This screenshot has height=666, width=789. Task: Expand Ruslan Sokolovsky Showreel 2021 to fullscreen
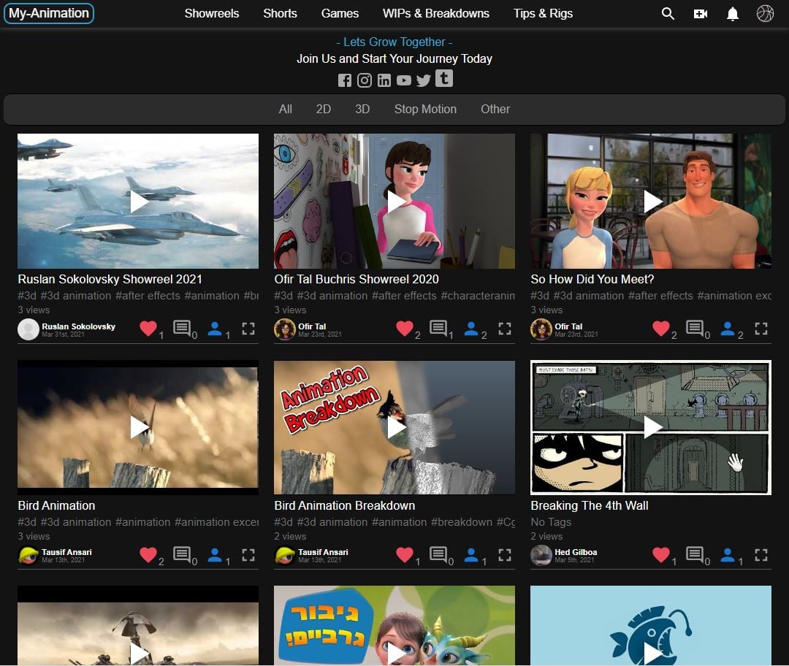(248, 329)
